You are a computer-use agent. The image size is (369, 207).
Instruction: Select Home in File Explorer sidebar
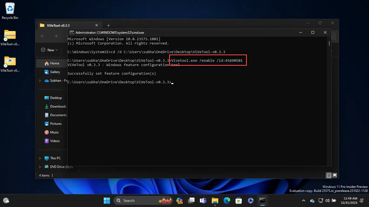52,63
